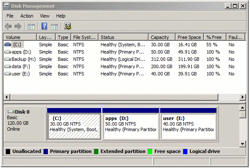
Task: Click the Back arrow toolbar icon
Action: (x=8, y=26)
